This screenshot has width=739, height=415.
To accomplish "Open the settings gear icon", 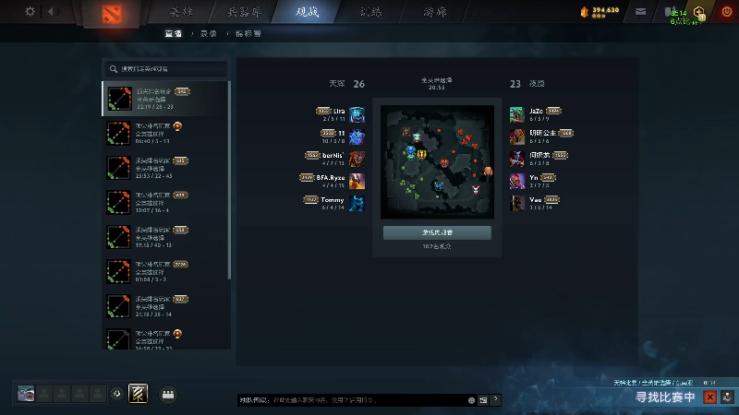I will [30, 11].
